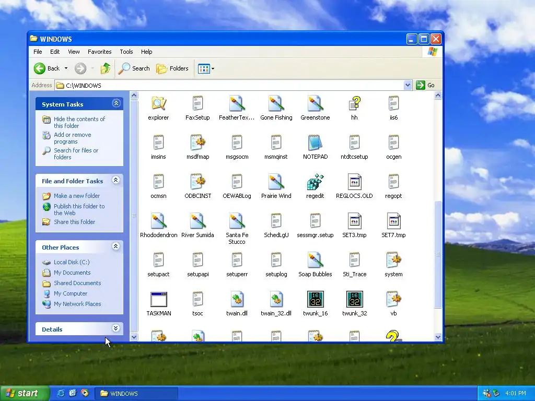Open the Back history dropdown arrow

(66, 68)
